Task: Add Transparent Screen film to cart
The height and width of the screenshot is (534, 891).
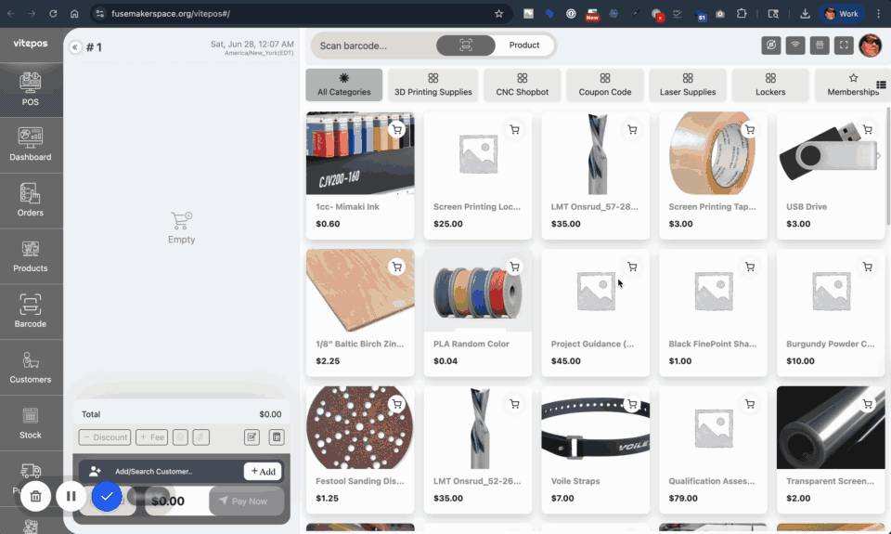Action: [x=867, y=404]
